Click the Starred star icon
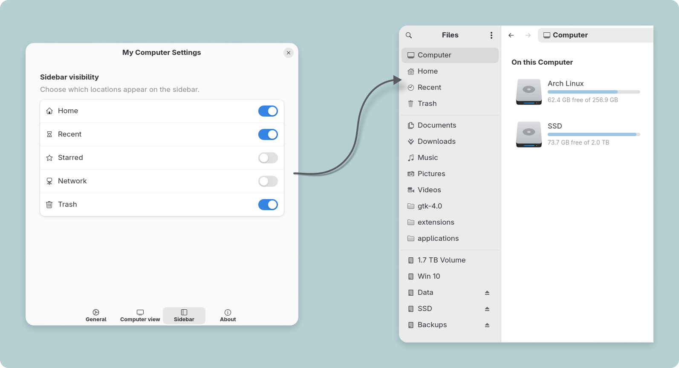This screenshot has height=368, width=679. click(49, 158)
